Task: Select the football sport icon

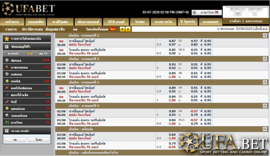Action: coord(7,60)
